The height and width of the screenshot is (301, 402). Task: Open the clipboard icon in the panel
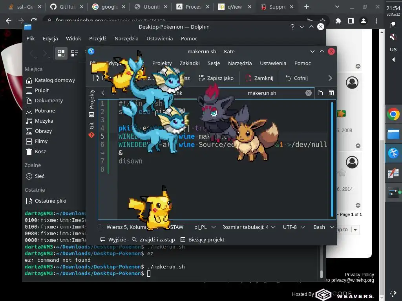tap(393, 25)
